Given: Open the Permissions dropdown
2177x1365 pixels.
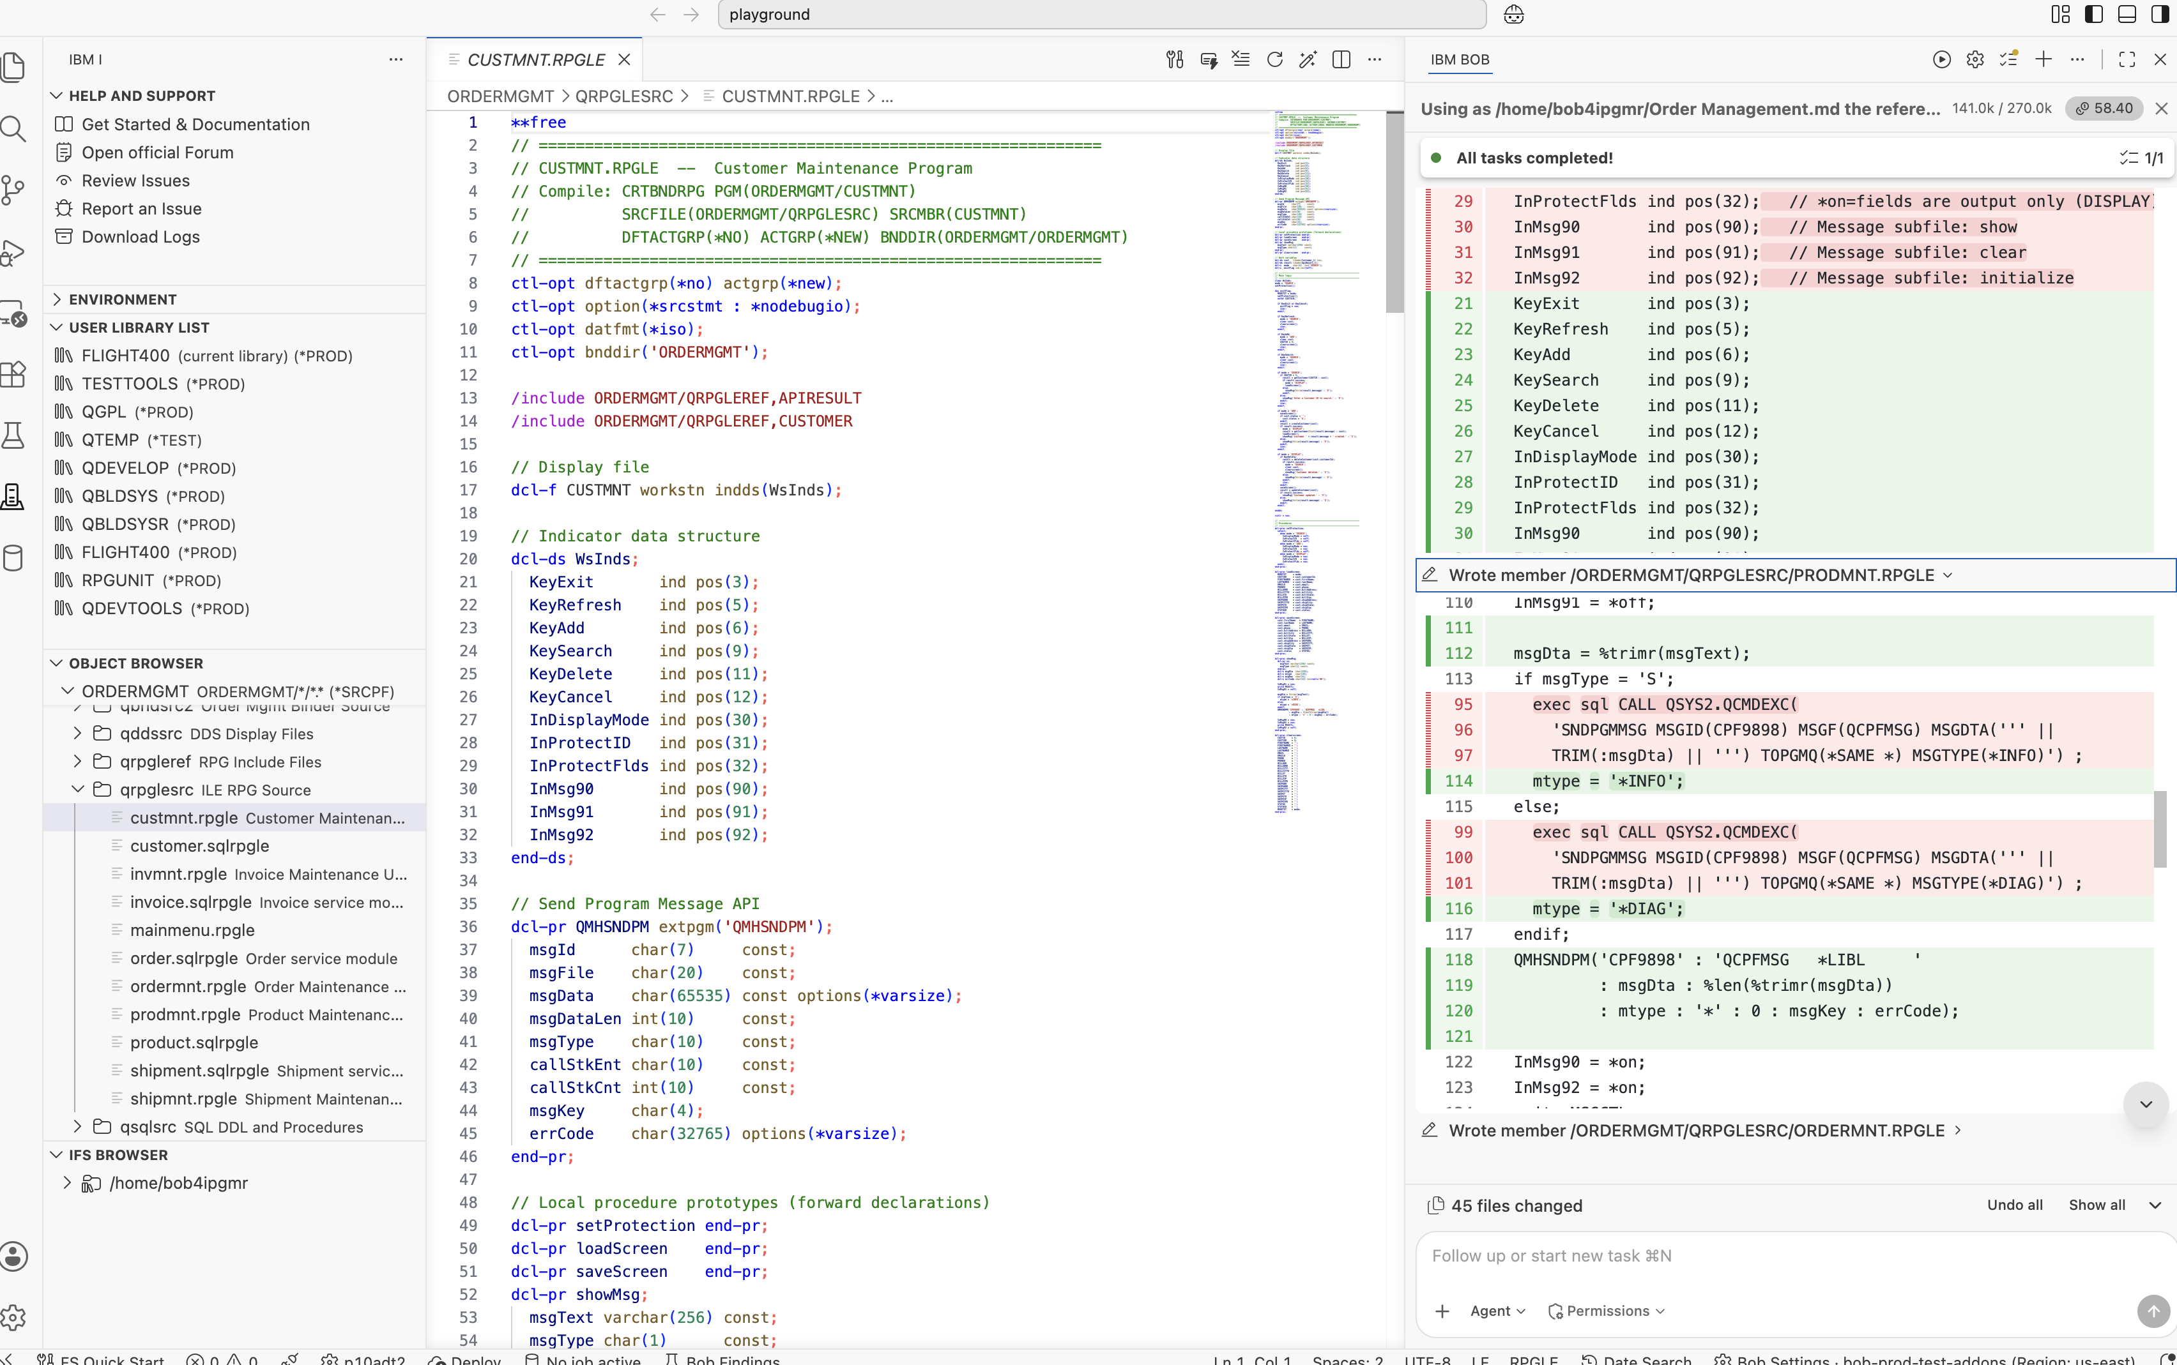Looking at the screenshot, I should coord(1606,1311).
